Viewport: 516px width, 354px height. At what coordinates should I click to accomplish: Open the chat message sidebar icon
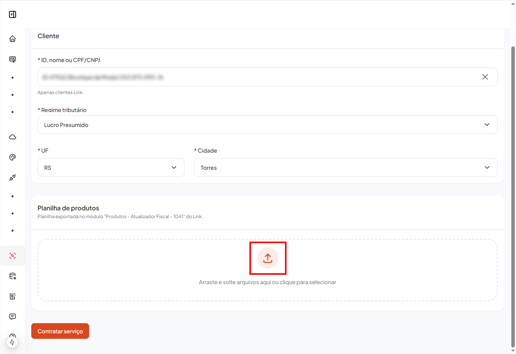pos(13,317)
